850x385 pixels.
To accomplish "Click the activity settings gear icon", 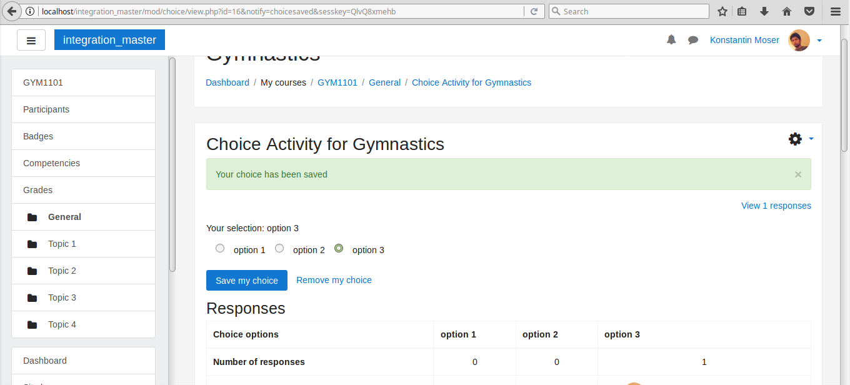I will click(x=795, y=139).
